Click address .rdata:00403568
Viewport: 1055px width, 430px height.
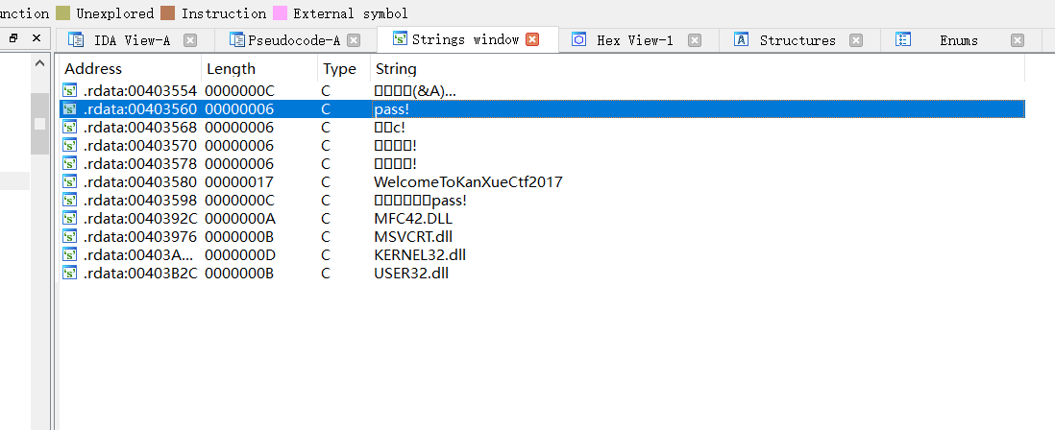coord(140,127)
